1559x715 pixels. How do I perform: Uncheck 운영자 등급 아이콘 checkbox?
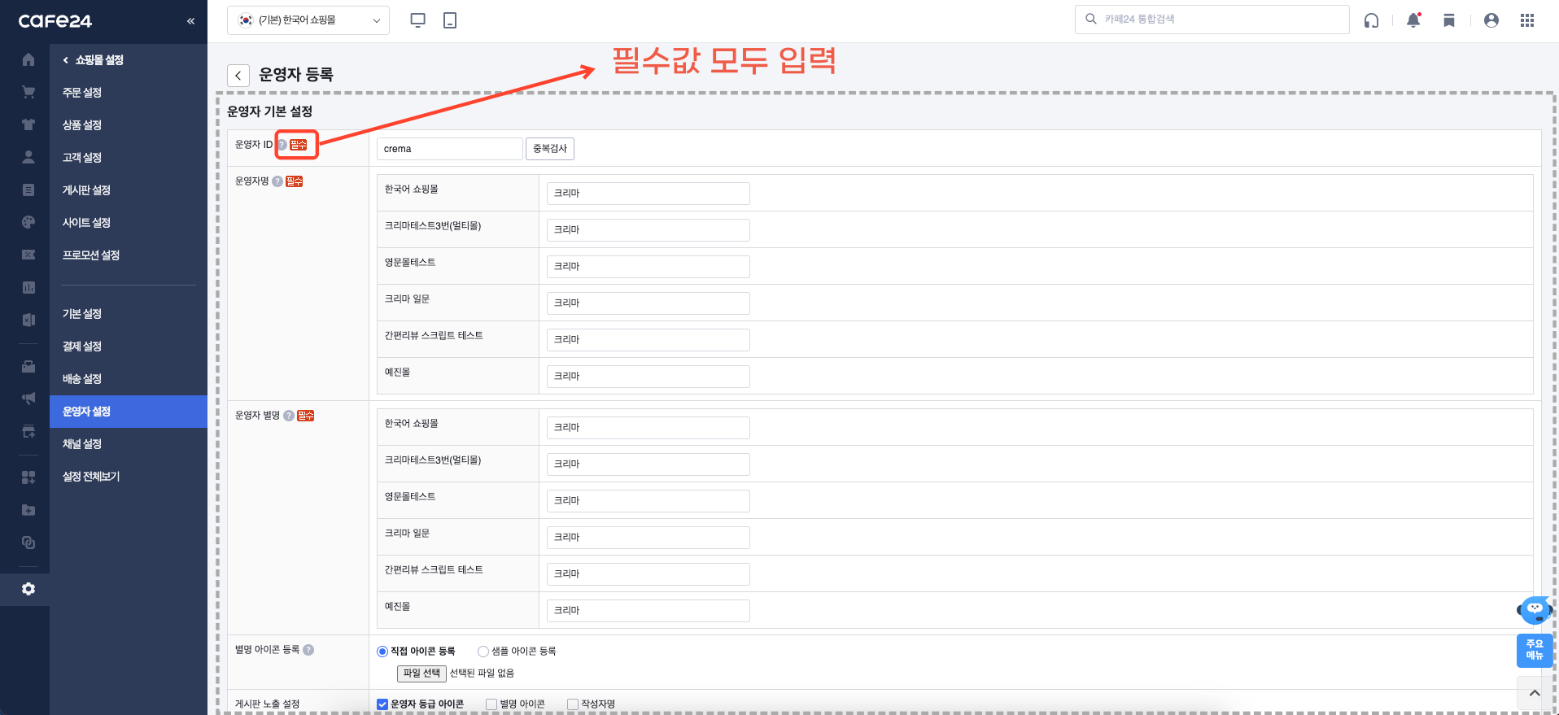[382, 704]
